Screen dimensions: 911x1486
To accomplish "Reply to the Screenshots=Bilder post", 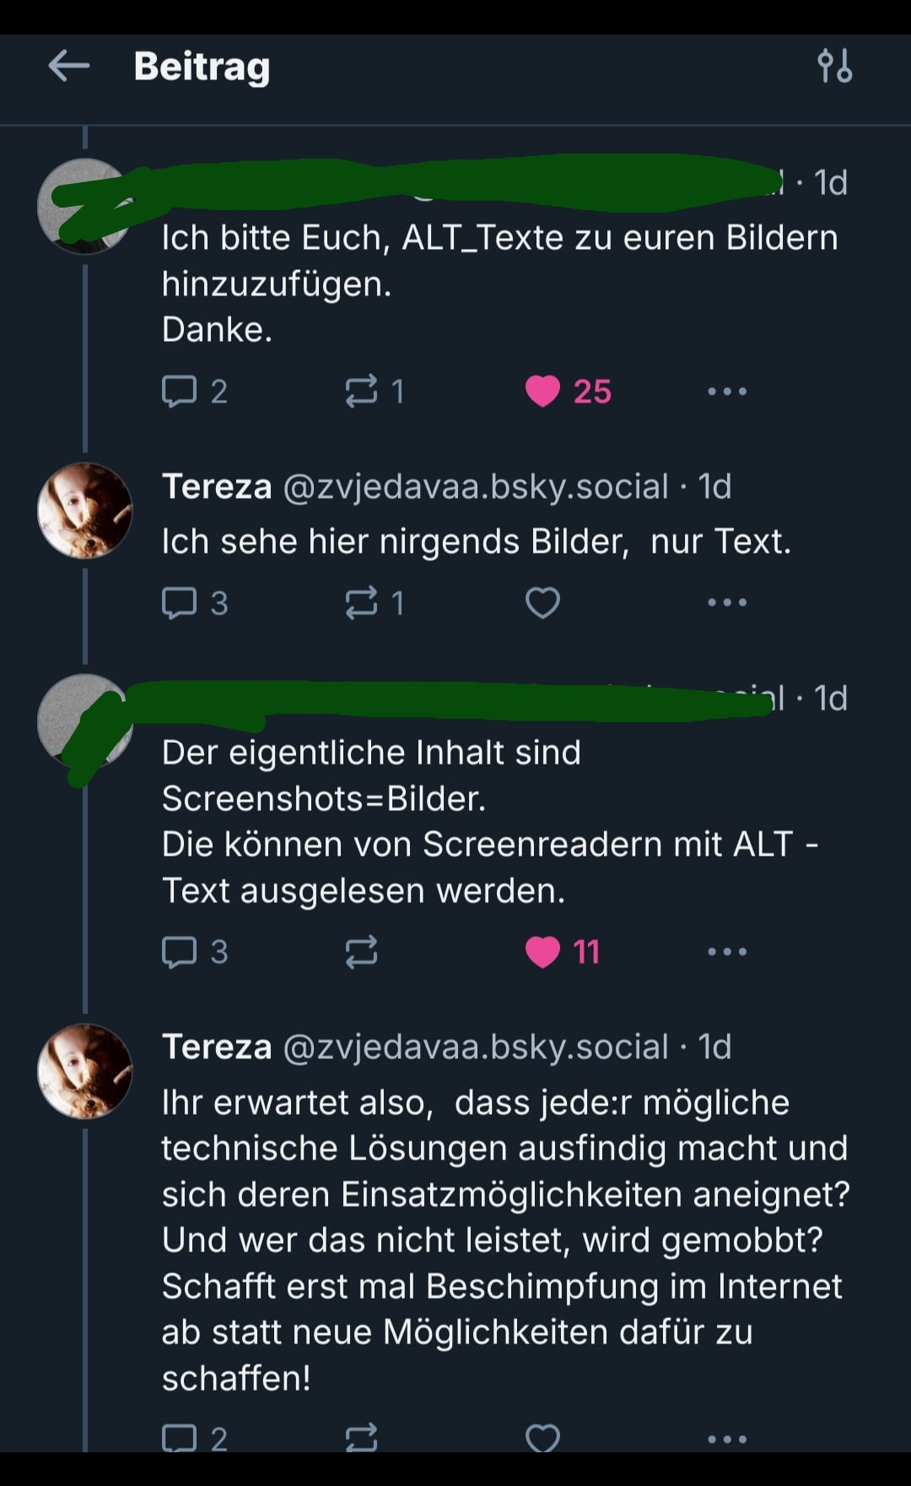I will pos(179,952).
